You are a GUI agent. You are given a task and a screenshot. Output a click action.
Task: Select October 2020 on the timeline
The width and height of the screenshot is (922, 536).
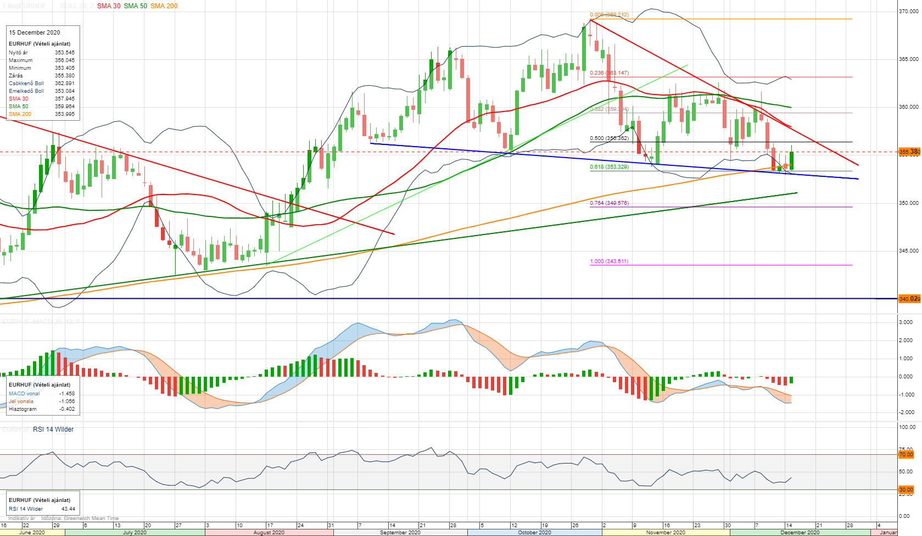[534, 533]
